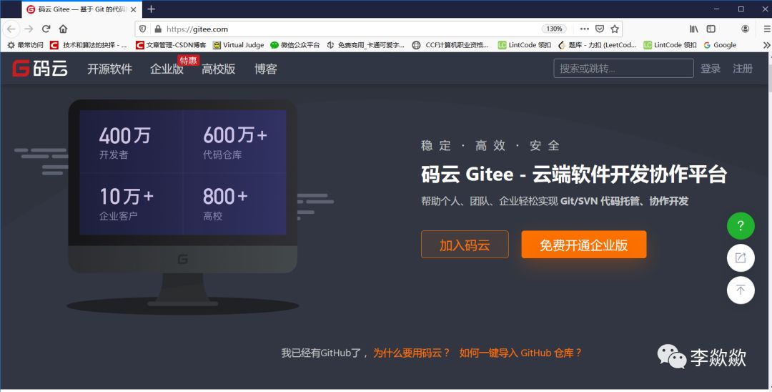This screenshot has width=772, height=392.
Task: Click the 800+ 高校 statistic
Action: click(225, 203)
